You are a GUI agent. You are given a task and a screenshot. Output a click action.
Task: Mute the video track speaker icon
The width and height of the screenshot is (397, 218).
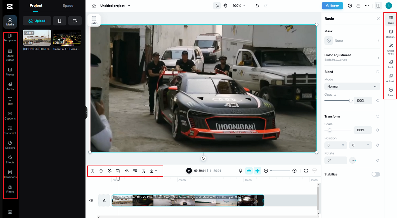pyautogui.click(x=91, y=201)
